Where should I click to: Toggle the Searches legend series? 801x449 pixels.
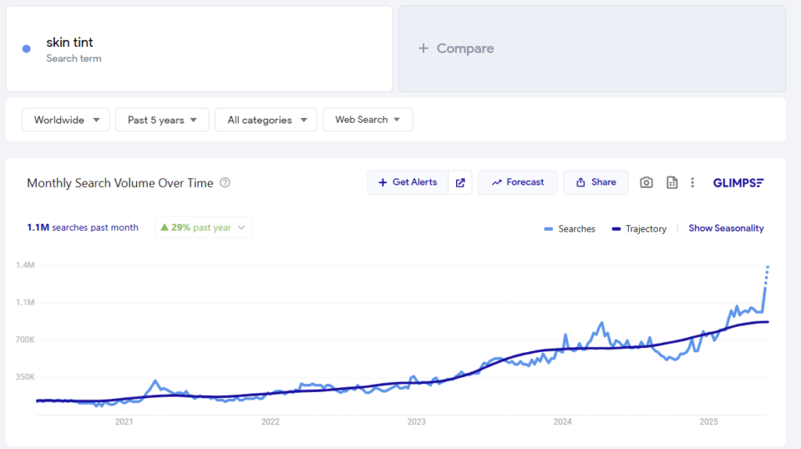569,229
